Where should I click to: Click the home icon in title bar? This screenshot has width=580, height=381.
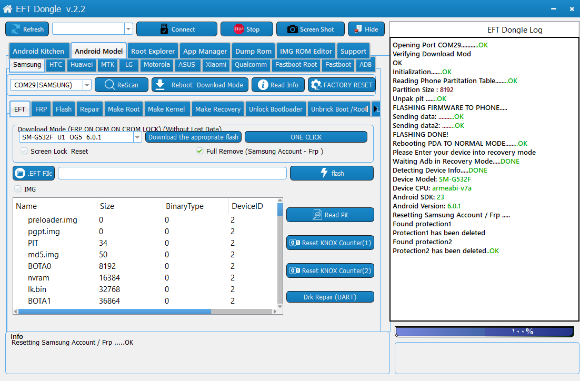pyautogui.click(x=7, y=9)
